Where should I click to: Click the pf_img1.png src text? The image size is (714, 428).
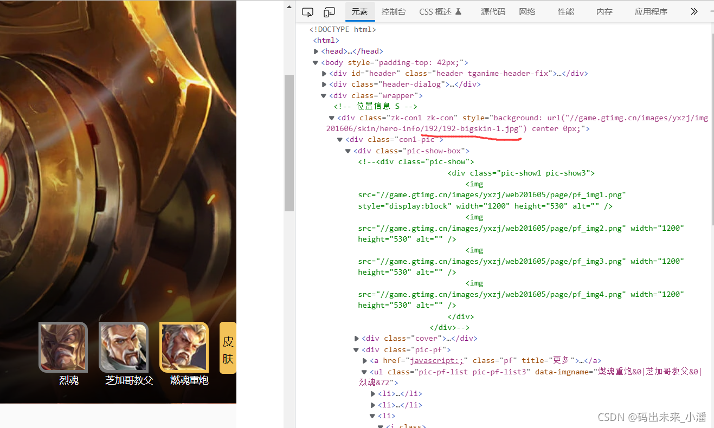pos(492,194)
